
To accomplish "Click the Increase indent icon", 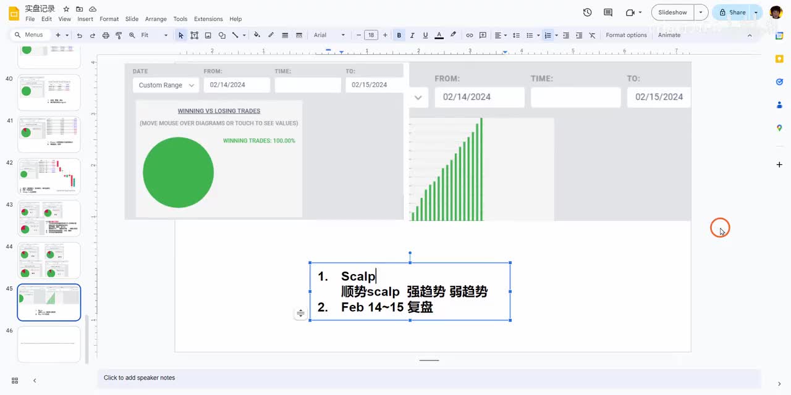I will point(579,35).
